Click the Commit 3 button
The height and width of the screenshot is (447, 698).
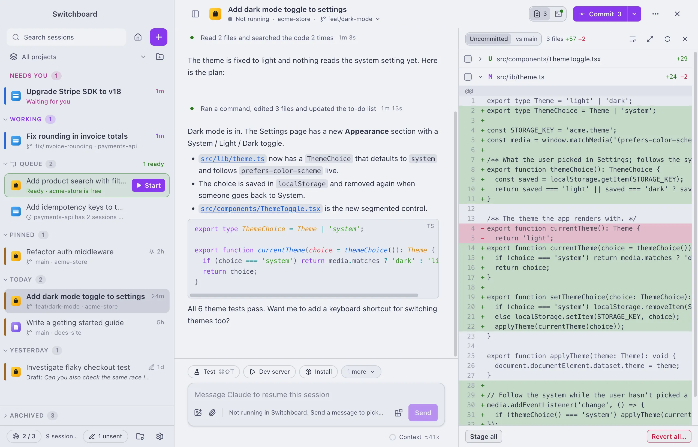tap(600, 14)
